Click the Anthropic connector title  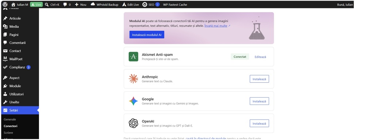pyautogui.click(x=150, y=77)
